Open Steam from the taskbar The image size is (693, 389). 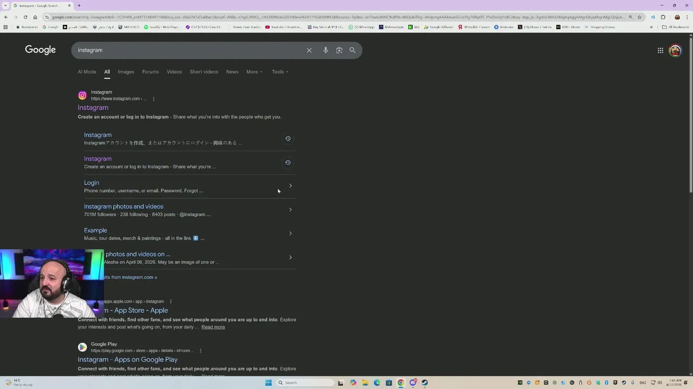click(424, 383)
